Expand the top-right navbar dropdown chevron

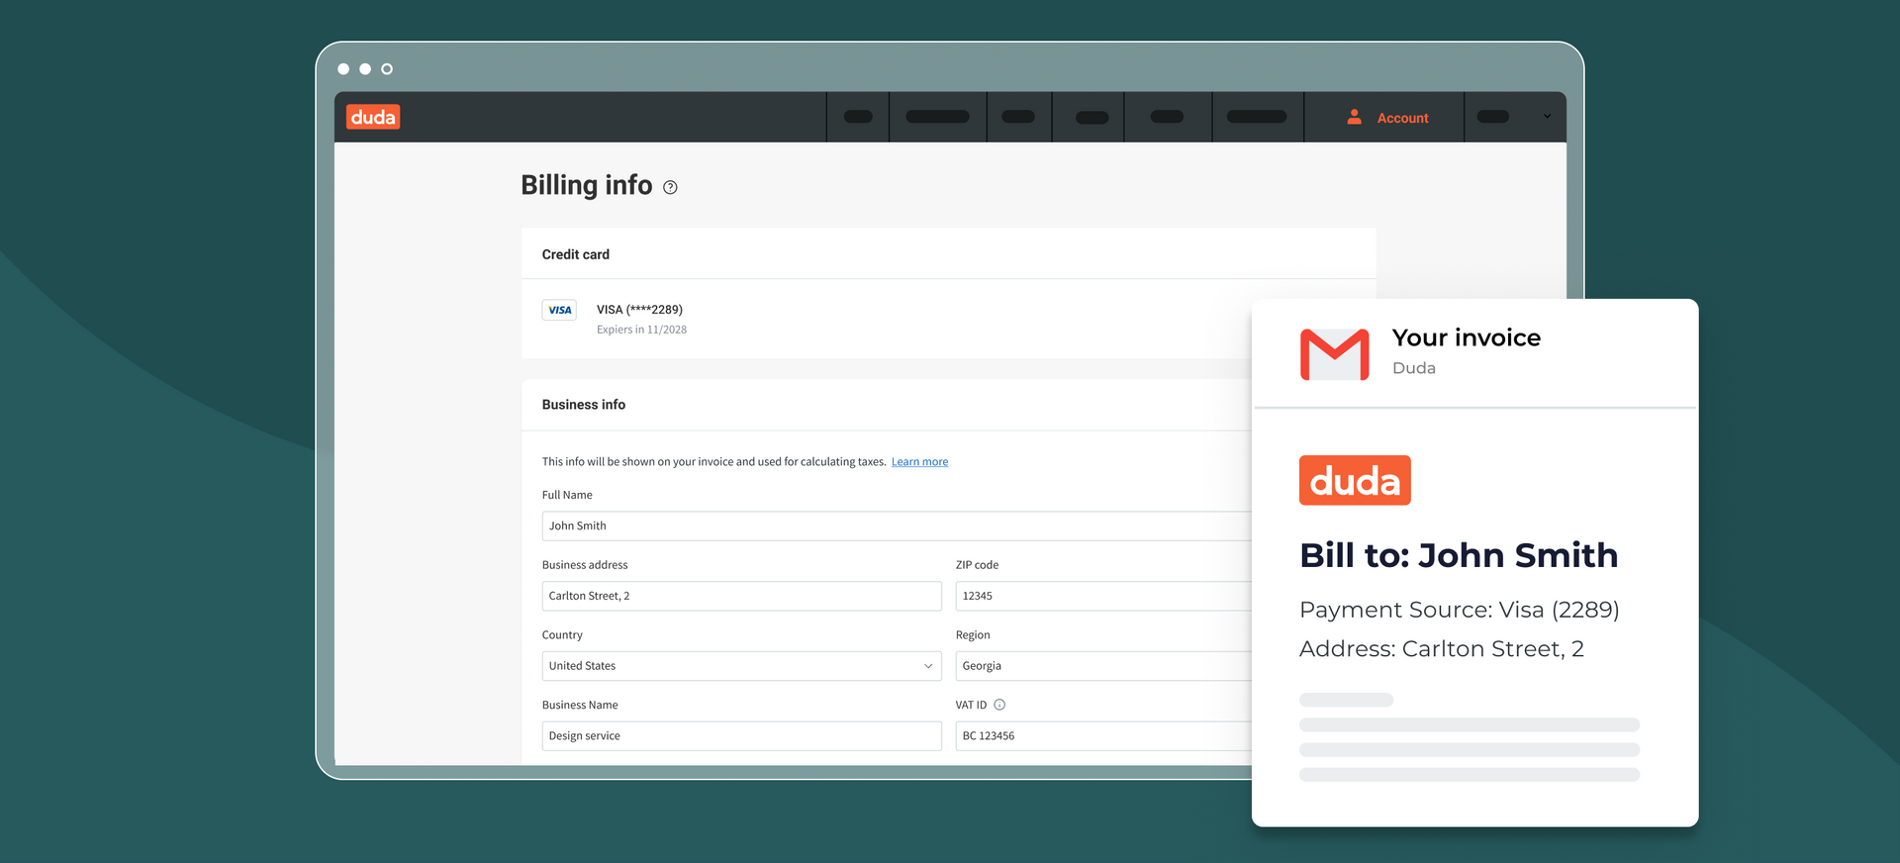[x=1547, y=117]
